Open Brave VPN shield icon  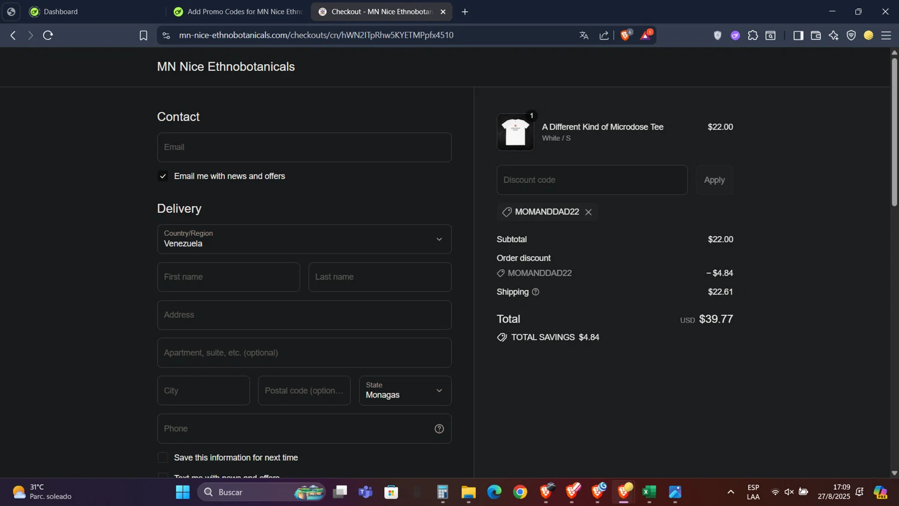tap(851, 35)
